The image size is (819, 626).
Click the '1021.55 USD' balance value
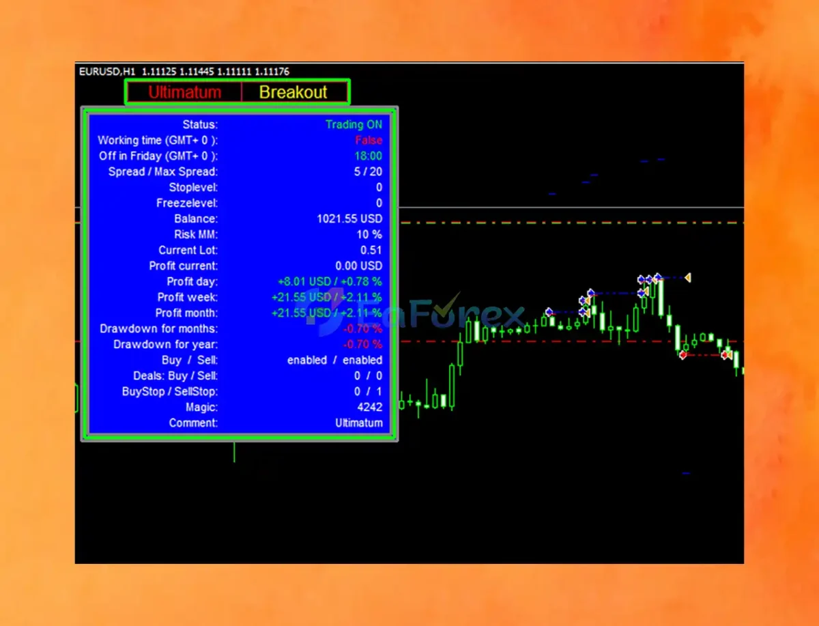point(349,218)
